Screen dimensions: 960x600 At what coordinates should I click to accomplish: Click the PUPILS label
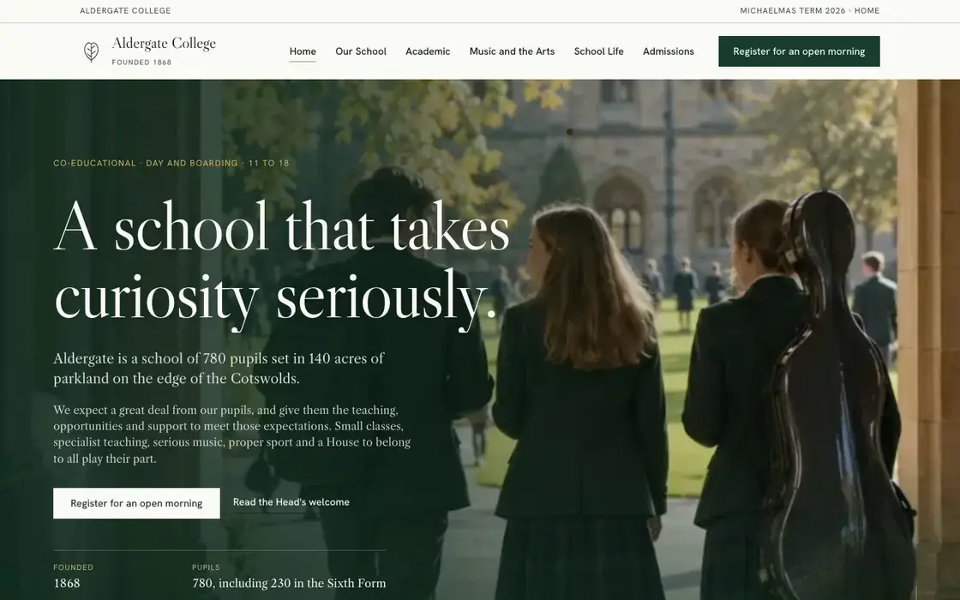(x=206, y=567)
